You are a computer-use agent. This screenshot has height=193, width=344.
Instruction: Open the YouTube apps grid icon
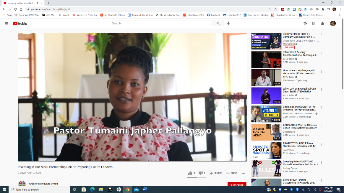(x=314, y=24)
